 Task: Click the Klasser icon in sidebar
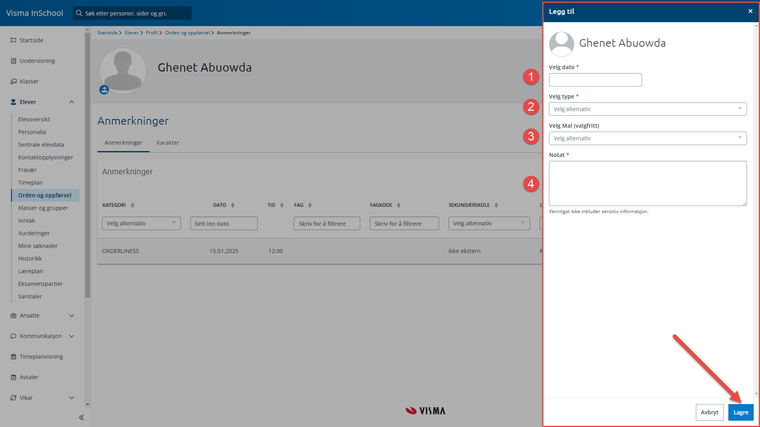pyautogui.click(x=13, y=81)
